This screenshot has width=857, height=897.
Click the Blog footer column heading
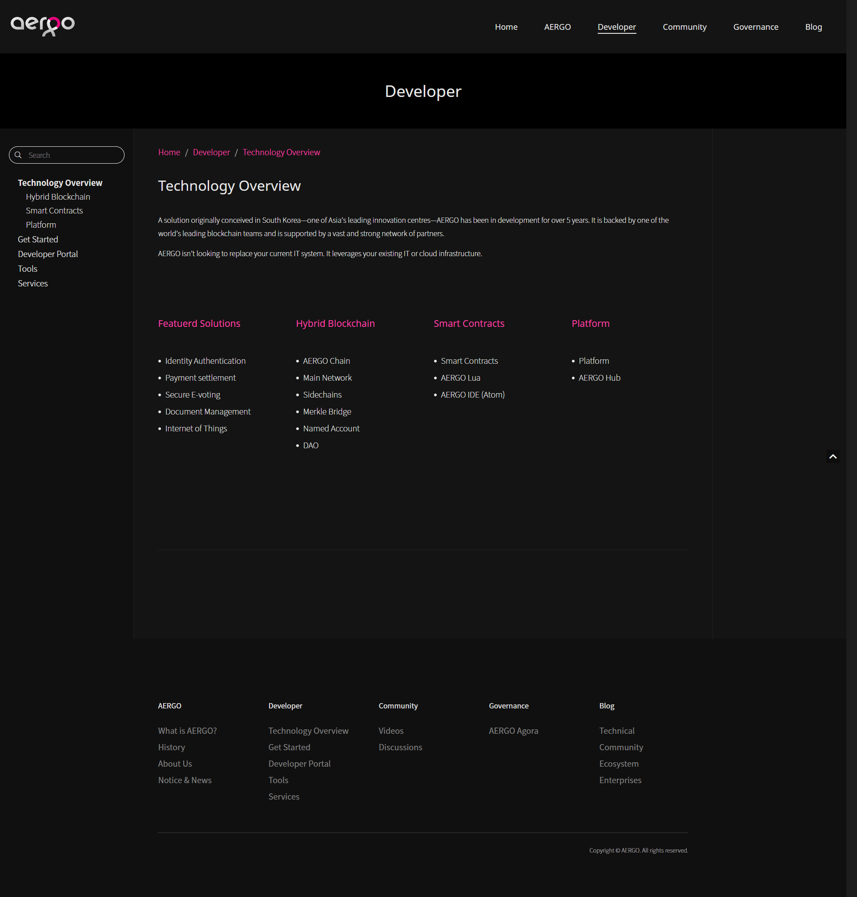(607, 706)
